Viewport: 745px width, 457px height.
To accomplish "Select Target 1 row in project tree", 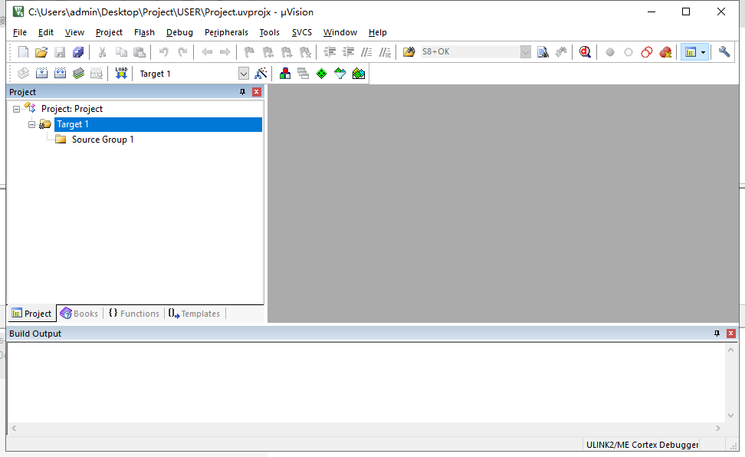I will pos(158,124).
